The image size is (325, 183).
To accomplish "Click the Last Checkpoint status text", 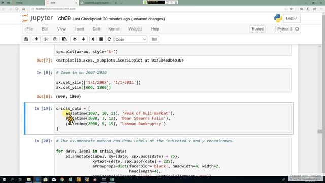I will pos(118,19).
